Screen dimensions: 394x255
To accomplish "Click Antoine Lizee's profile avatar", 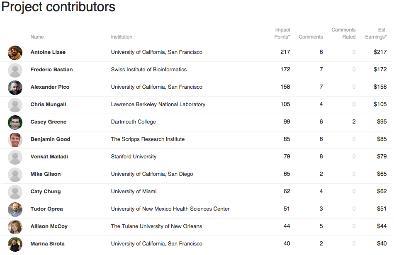I will [15, 53].
